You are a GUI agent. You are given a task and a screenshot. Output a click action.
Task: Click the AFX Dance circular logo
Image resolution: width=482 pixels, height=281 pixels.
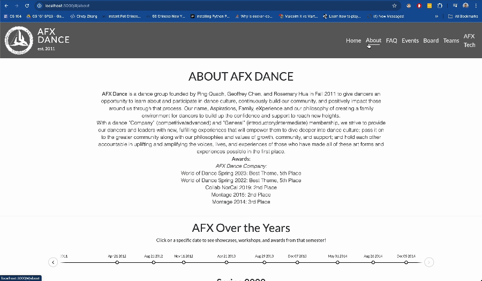(x=19, y=40)
